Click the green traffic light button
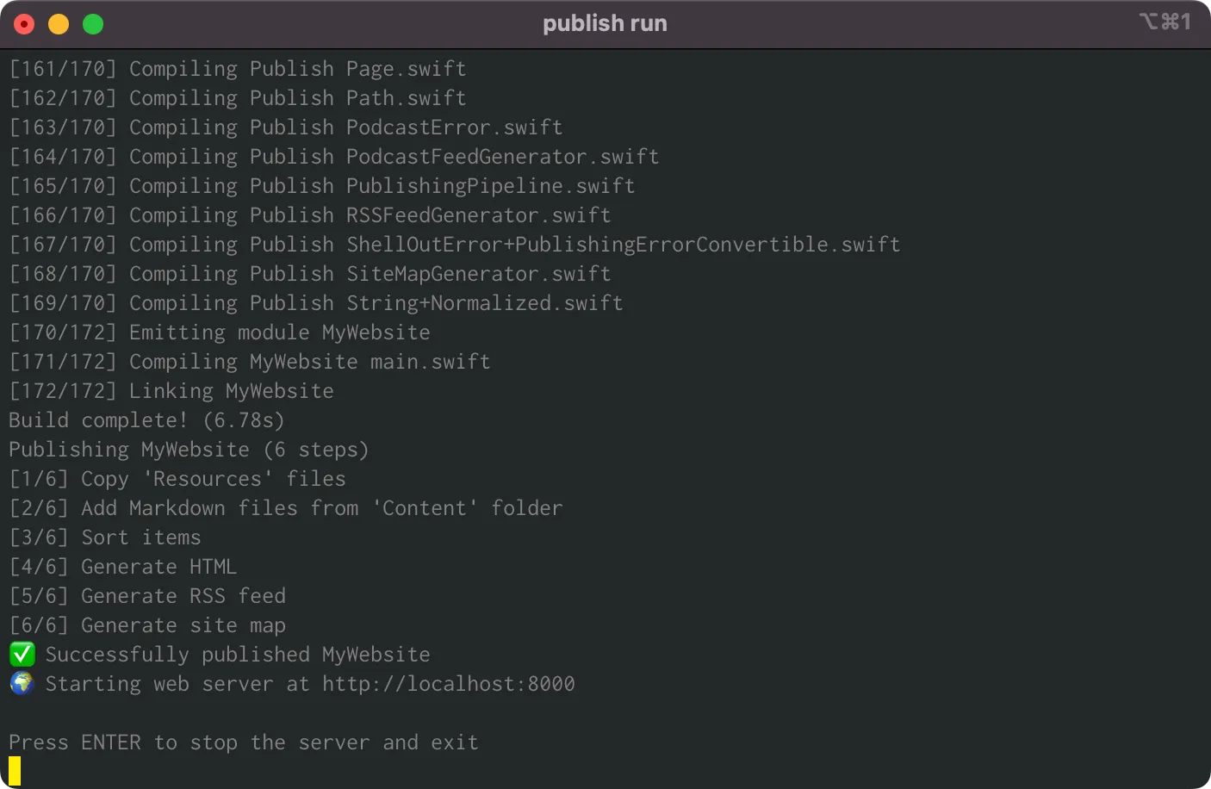The image size is (1211, 789). pyautogui.click(x=92, y=23)
